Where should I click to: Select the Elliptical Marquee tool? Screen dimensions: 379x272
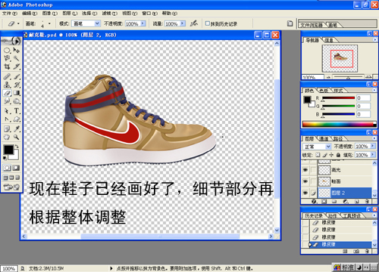[7, 50]
